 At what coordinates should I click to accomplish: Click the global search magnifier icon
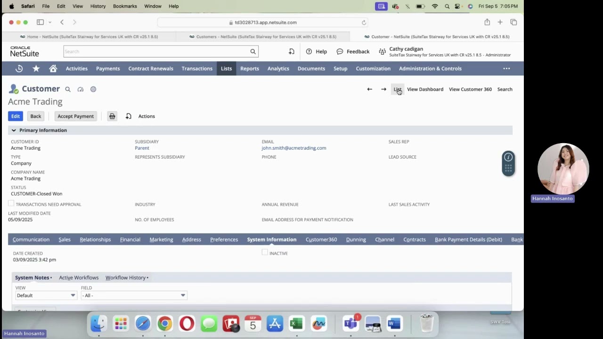coord(253,52)
